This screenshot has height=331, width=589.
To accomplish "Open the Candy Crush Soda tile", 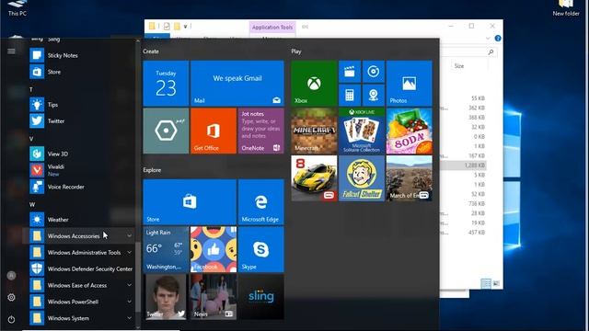I will (x=409, y=131).
